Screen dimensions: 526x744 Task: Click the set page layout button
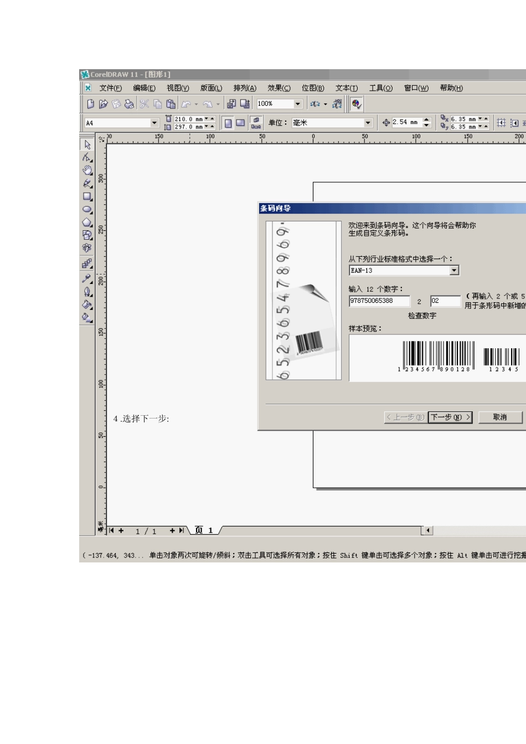click(256, 123)
